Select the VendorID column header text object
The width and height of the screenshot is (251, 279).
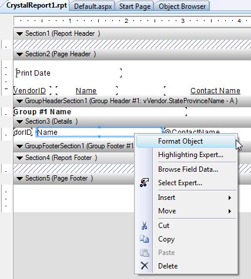tap(32, 91)
